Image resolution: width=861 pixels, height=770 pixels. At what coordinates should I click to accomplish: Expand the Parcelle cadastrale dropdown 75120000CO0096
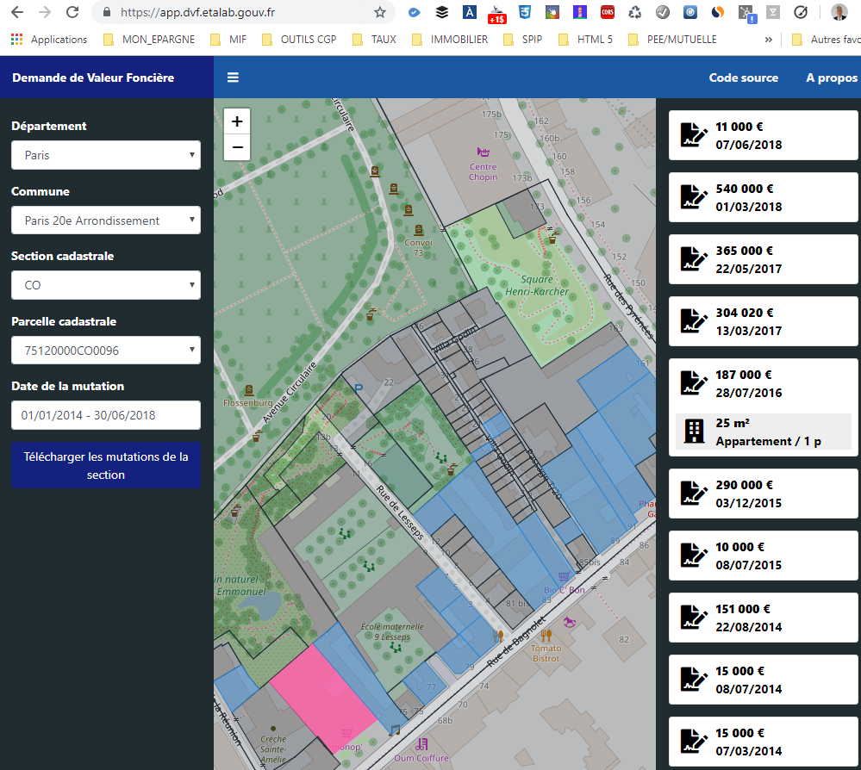(105, 350)
